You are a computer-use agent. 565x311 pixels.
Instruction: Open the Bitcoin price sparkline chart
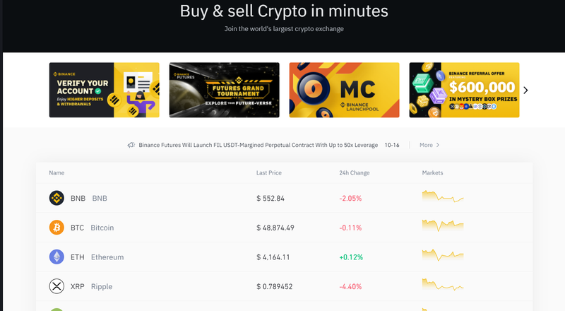(x=443, y=227)
